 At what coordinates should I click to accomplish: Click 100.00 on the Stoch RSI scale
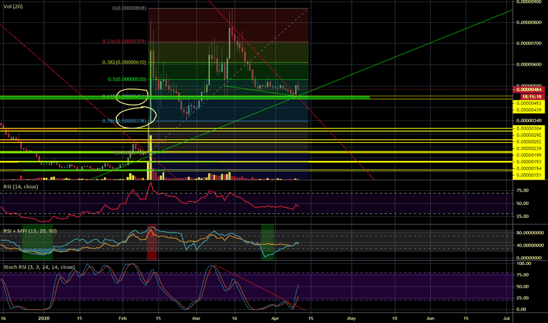(x=523, y=264)
